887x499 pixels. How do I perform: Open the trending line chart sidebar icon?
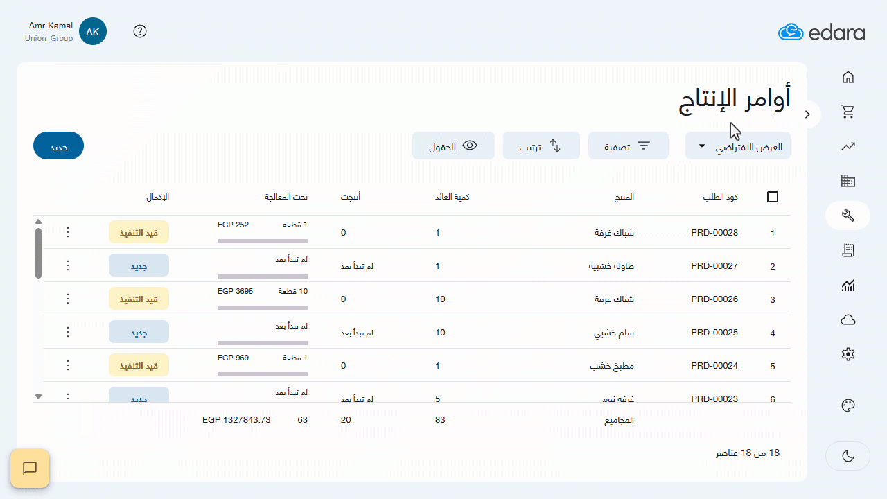[x=848, y=146]
